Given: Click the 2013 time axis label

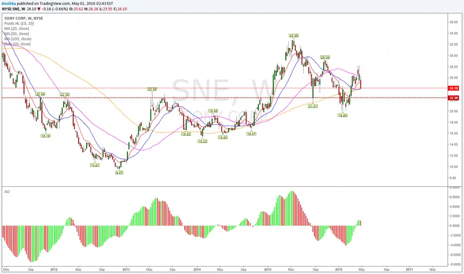Looking at the screenshot, I should coord(126,270).
